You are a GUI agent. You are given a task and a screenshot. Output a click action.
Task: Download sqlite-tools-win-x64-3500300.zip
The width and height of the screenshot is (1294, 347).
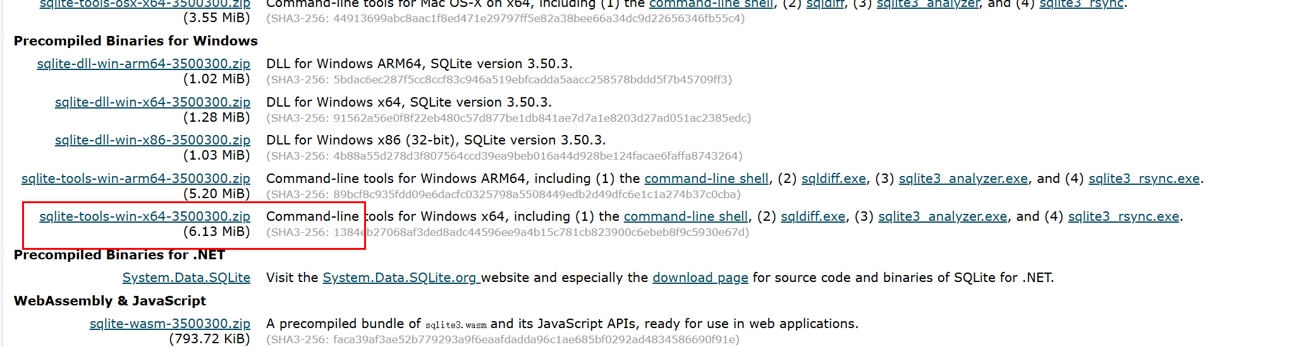[145, 216]
